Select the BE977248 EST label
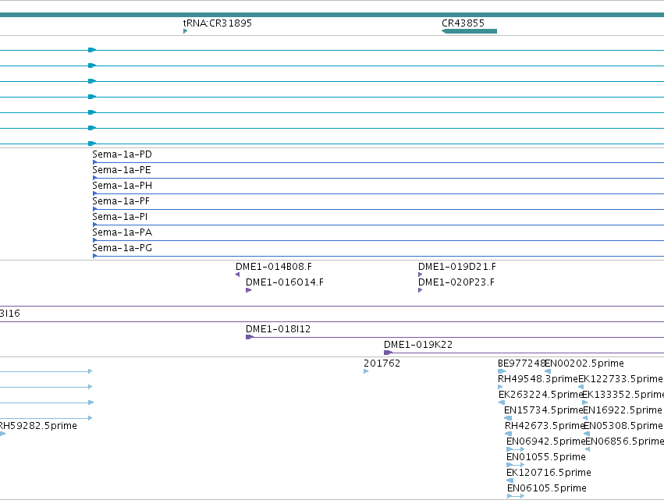The height and width of the screenshot is (500, 664). coord(521,363)
